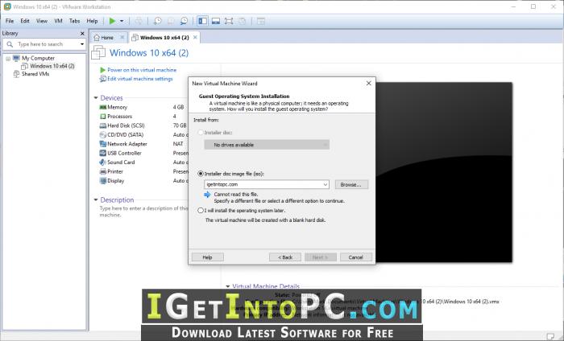Open the View menu
The width and height of the screenshot is (564, 341).
pos(42,21)
